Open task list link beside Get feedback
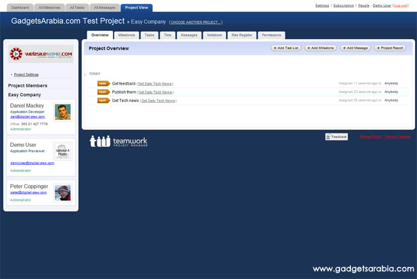 point(155,84)
